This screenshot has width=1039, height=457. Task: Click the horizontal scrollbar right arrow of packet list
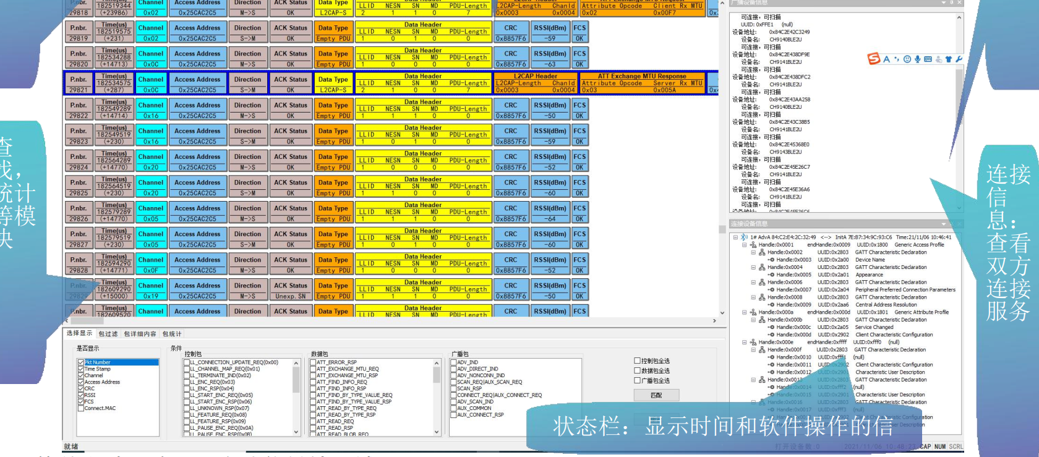[x=714, y=321]
